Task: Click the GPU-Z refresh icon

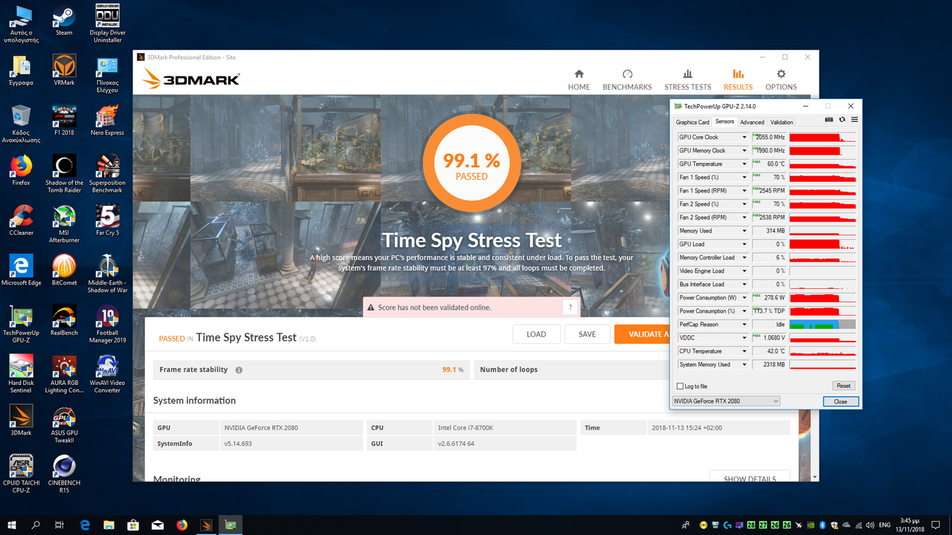Action: point(842,120)
